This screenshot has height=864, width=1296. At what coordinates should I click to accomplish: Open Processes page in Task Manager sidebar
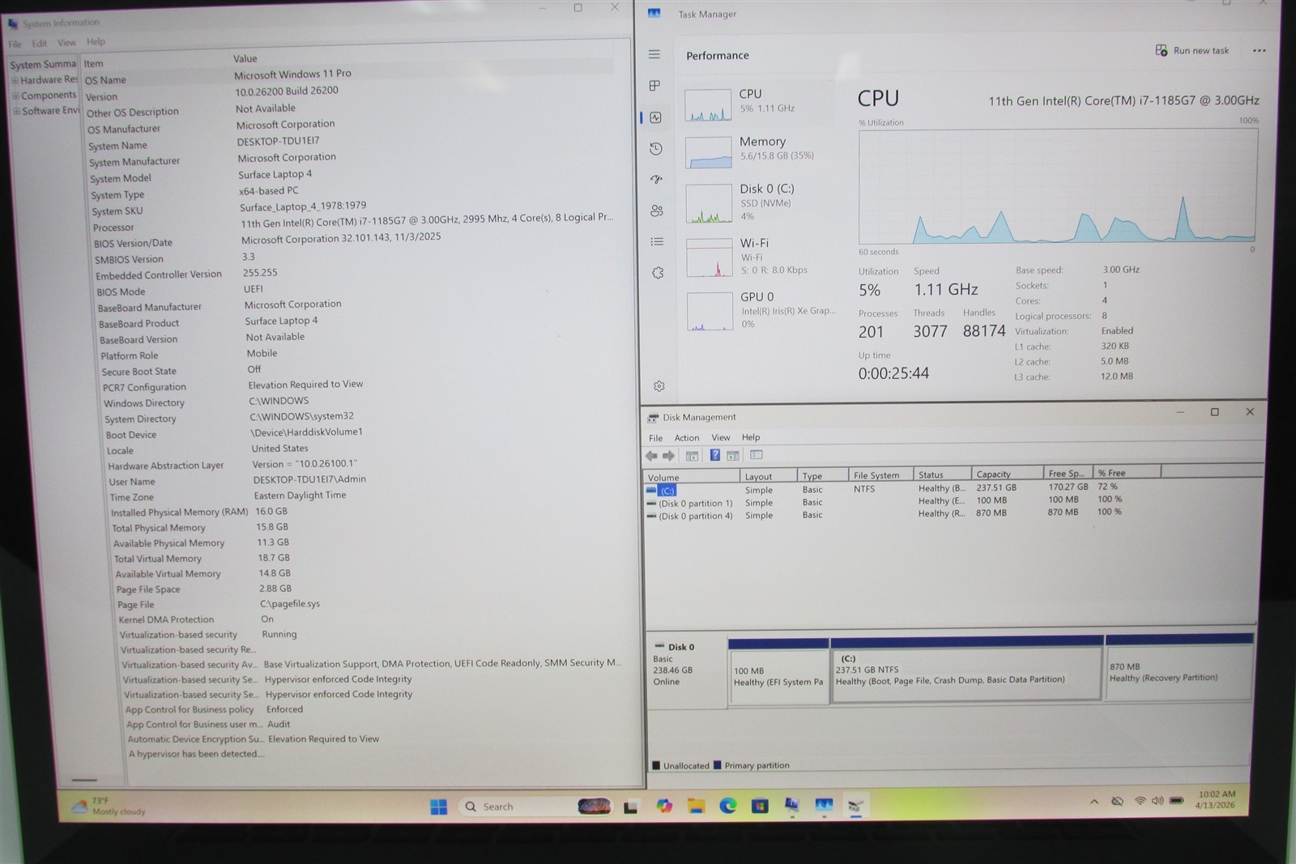click(654, 86)
